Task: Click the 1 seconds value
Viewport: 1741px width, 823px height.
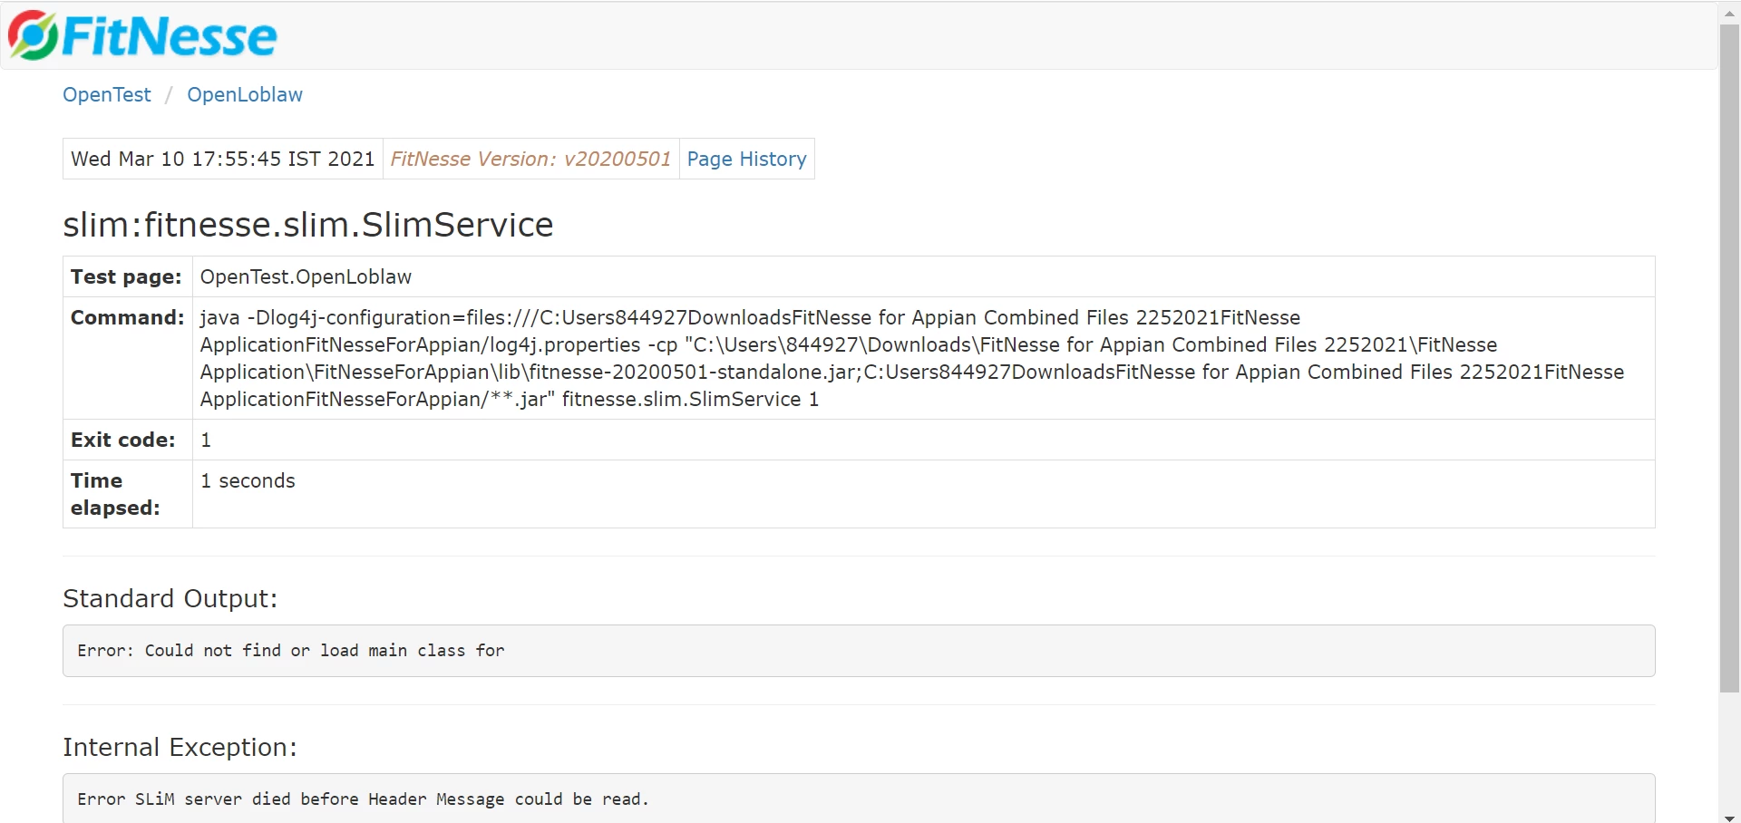Action: click(248, 481)
